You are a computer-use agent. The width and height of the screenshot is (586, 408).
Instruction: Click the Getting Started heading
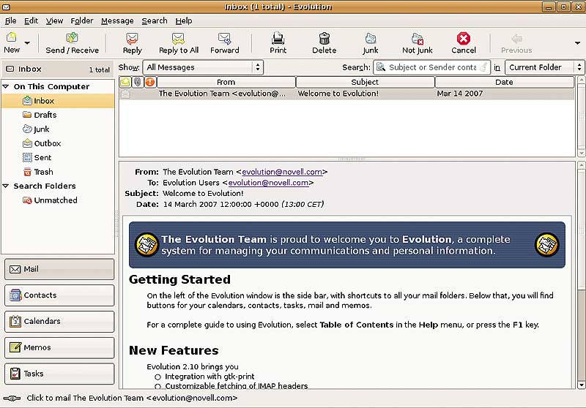(179, 280)
